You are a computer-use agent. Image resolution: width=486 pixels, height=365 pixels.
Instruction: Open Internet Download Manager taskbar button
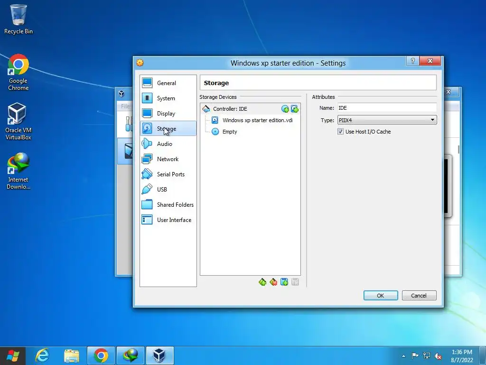(x=131, y=355)
